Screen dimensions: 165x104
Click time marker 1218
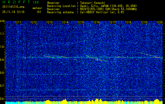tap(128, 22)
